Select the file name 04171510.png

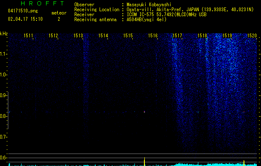pos(23,11)
